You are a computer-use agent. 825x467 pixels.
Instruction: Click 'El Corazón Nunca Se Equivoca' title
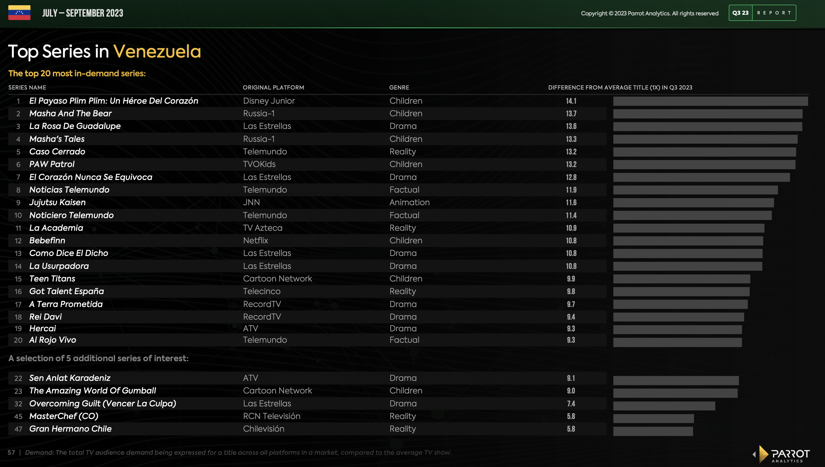pos(91,177)
